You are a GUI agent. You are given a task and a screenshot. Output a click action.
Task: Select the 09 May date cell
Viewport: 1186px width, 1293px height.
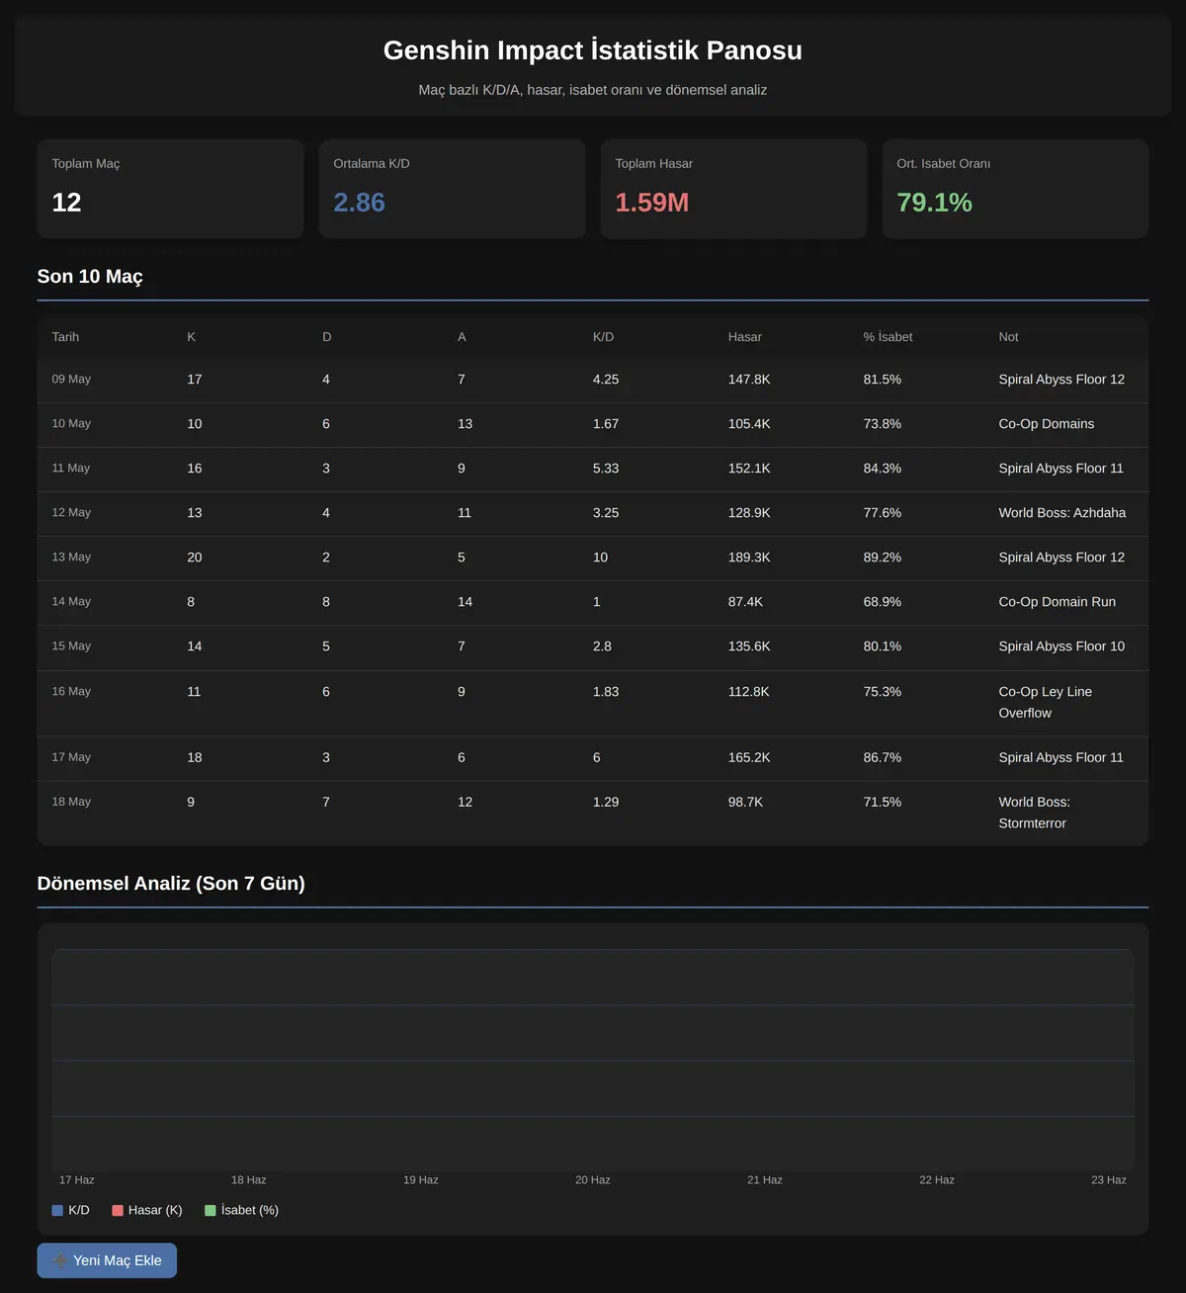[x=71, y=380]
